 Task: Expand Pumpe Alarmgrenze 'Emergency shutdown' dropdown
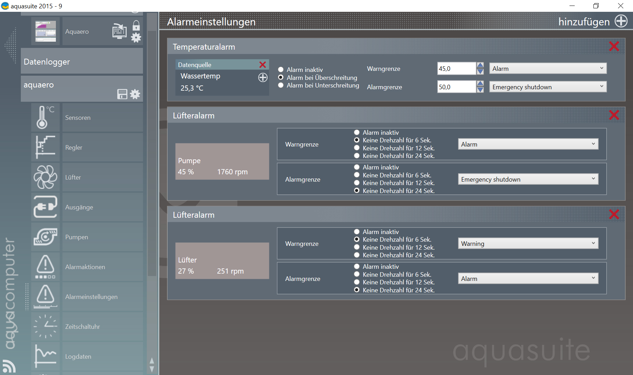click(x=528, y=179)
